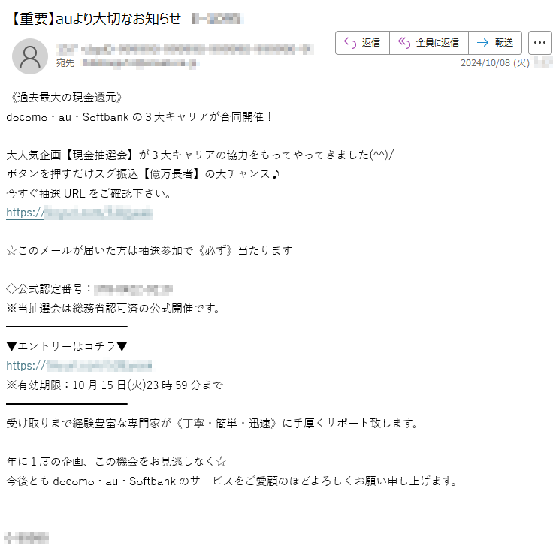Image resolution: width=556 pixels, height=549 pixels.
Task: Select the 転送 button label
Action: coord(504,43)
